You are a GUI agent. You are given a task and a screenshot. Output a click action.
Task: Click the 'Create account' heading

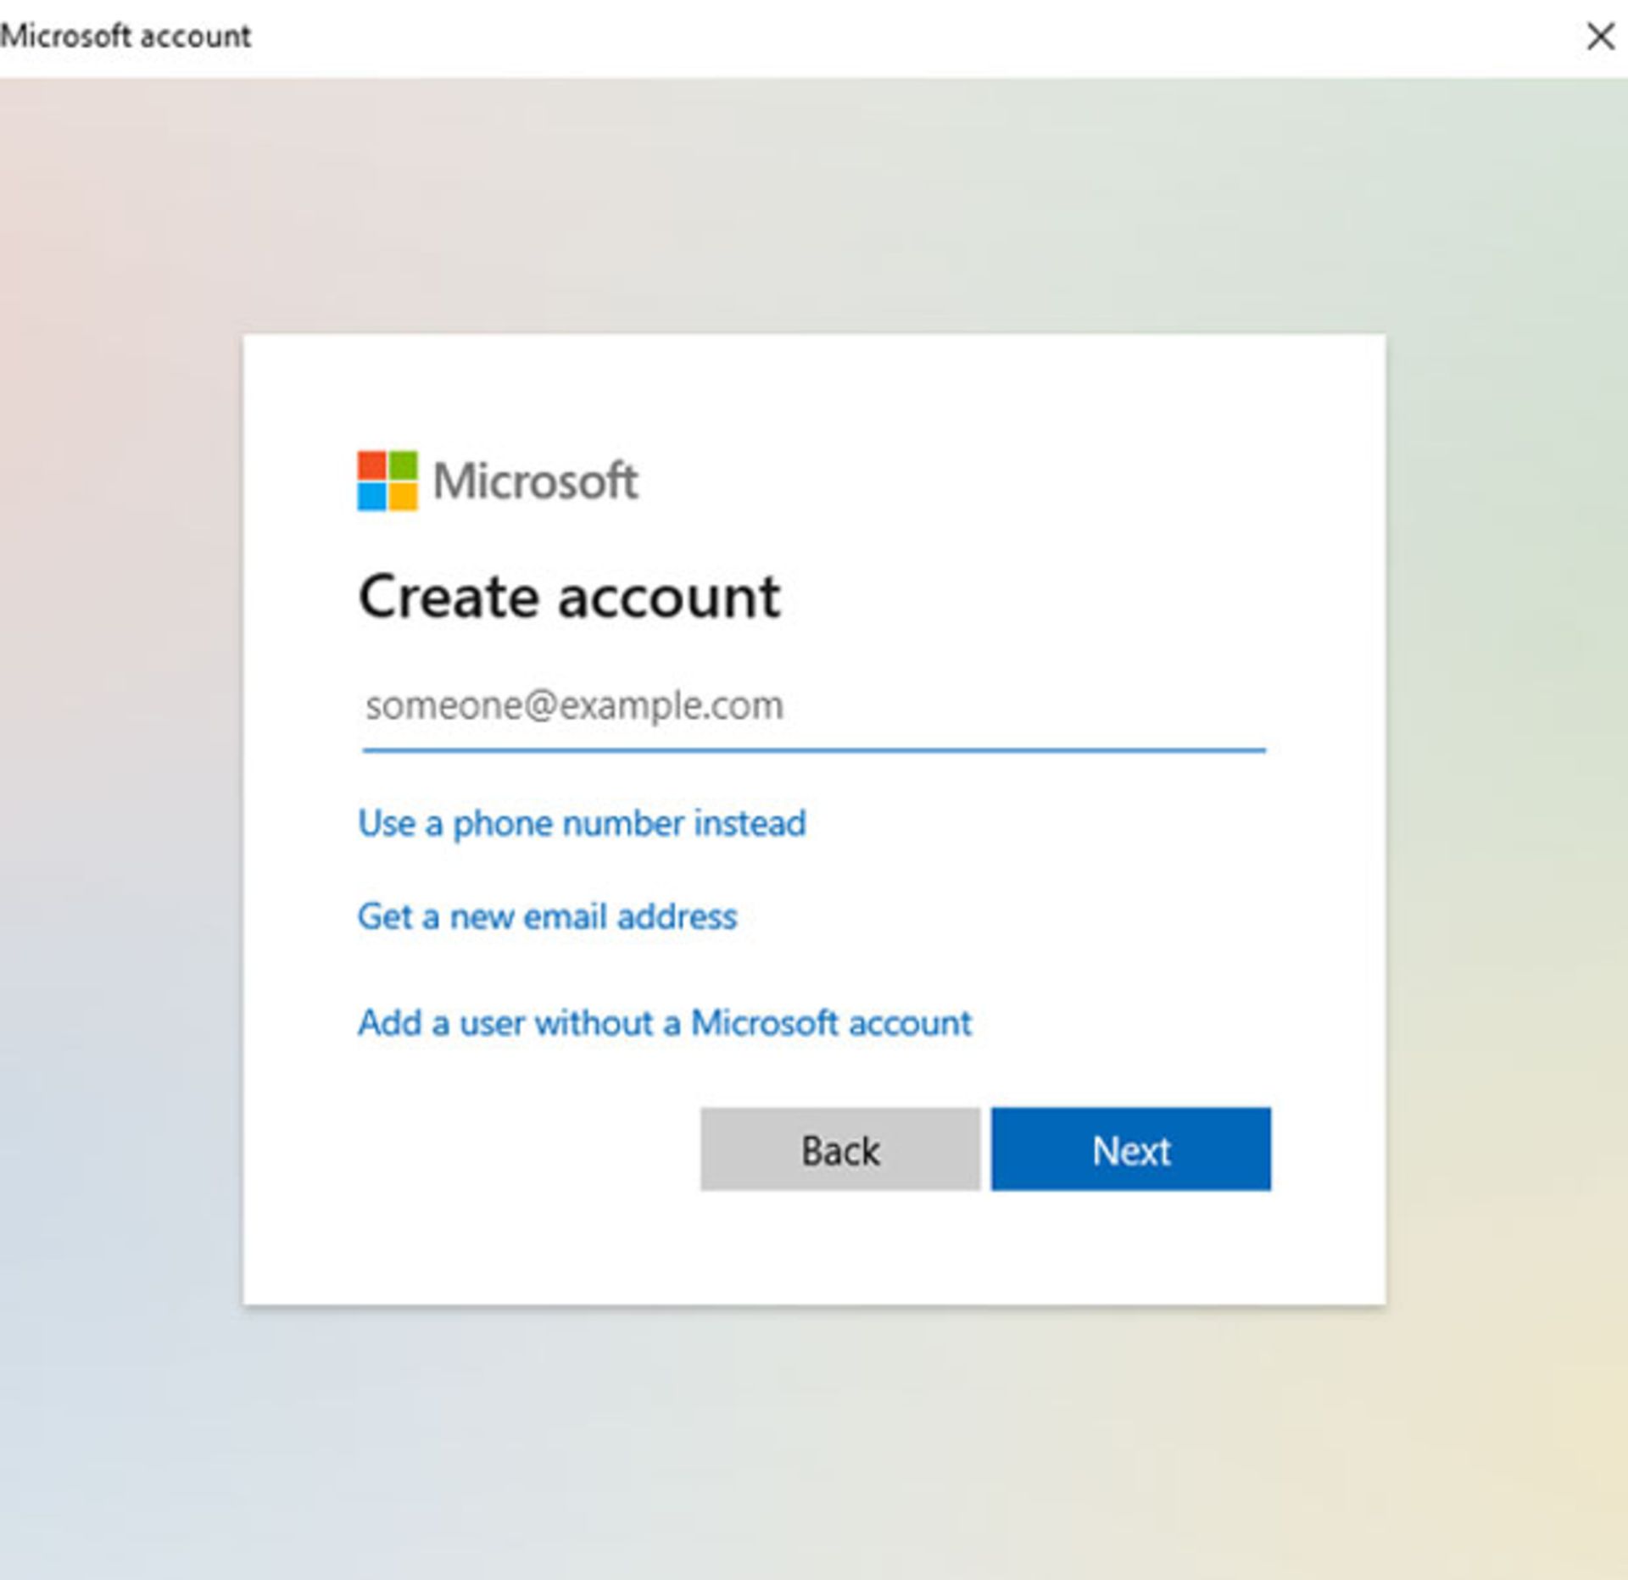(x=569, y=598)
